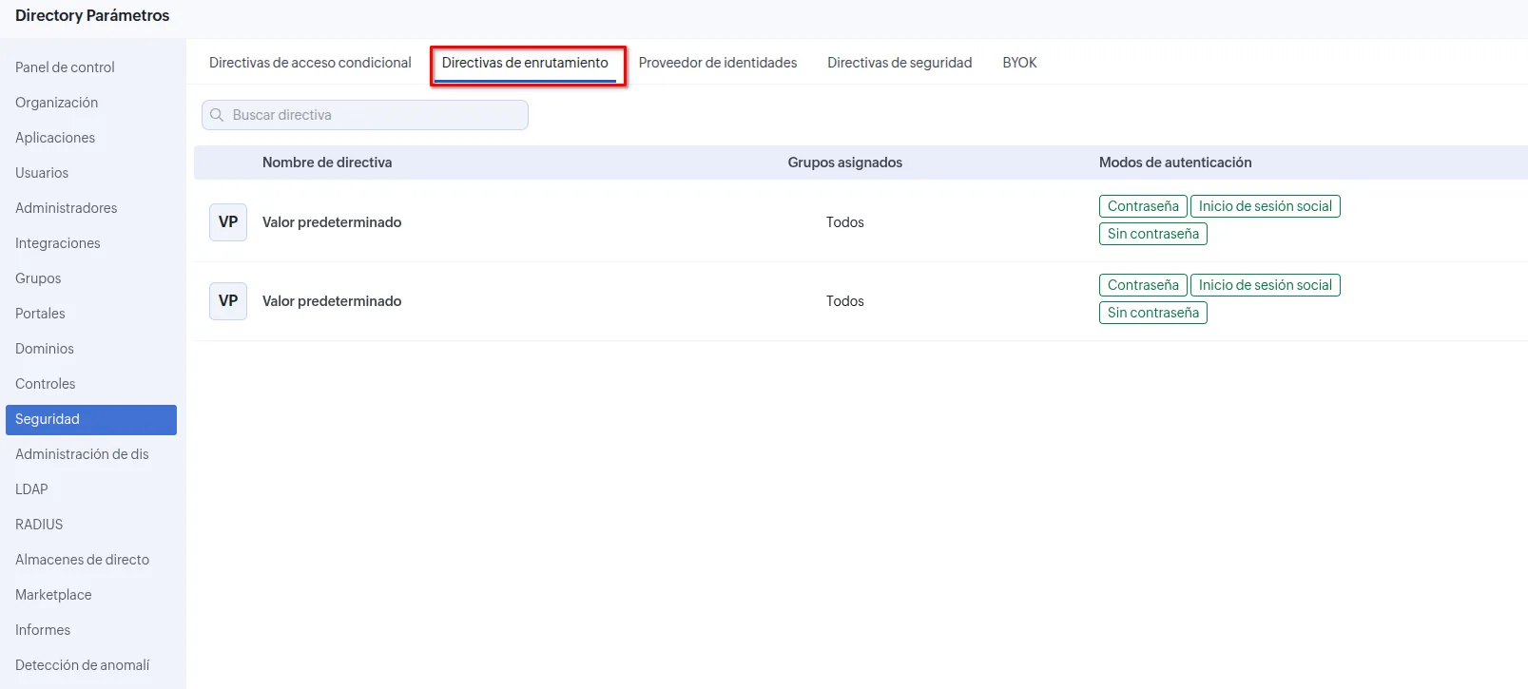Select Integraciones in the sidebar
Screen dimensions: 1528x689
(x=57, y=243)
